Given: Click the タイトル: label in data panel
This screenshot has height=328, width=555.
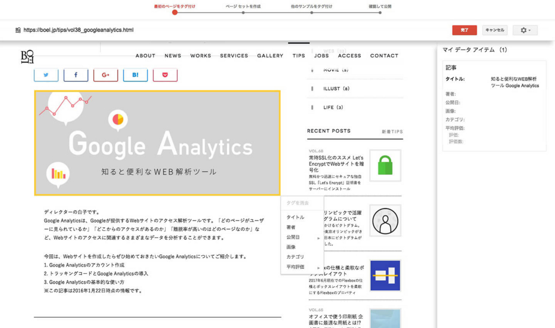Looking at the screenshot, I should coord(455,79).
